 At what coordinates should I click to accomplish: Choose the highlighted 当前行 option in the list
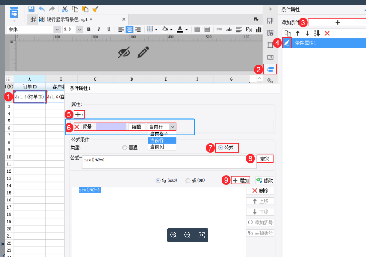pyautogui.click(x=162, y=140)
